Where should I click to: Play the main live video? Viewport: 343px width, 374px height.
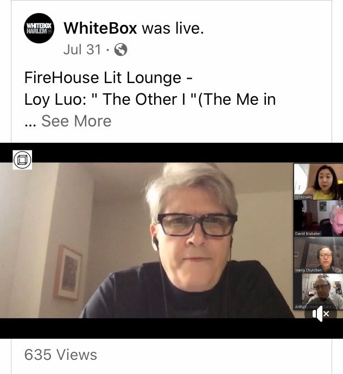147,240
